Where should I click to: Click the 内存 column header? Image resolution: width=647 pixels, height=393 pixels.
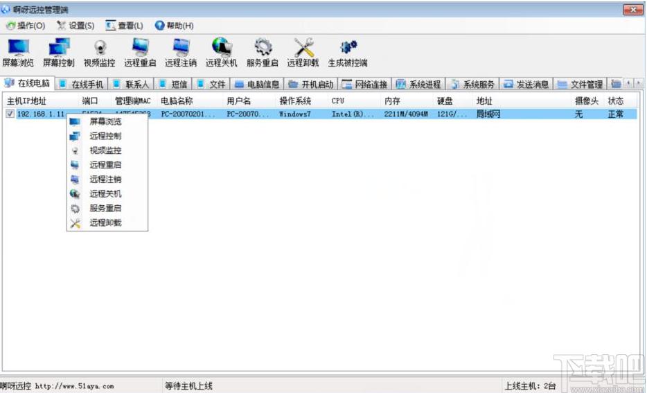point(392,101)
